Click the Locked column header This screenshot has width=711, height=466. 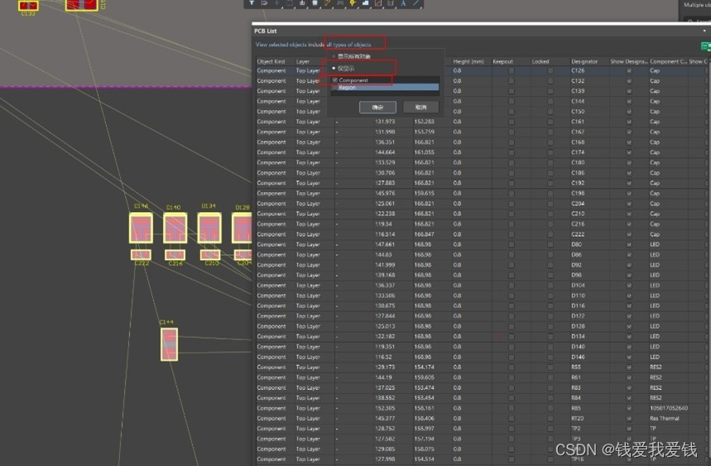(x=540, y=61)
